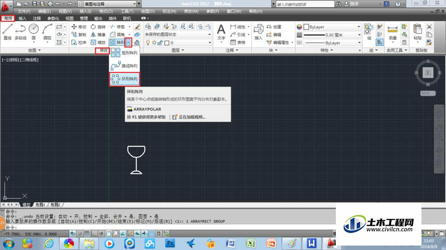Expand the 图层 panel title
The width and height of the screenshot is (446, 250).
point(178,50)
